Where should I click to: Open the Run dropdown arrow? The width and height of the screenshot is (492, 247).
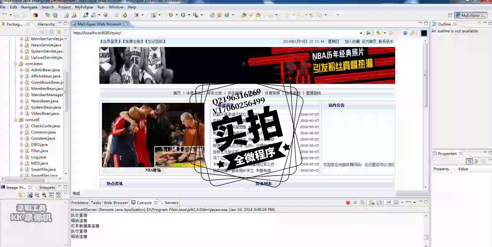(x=189, y=15)
